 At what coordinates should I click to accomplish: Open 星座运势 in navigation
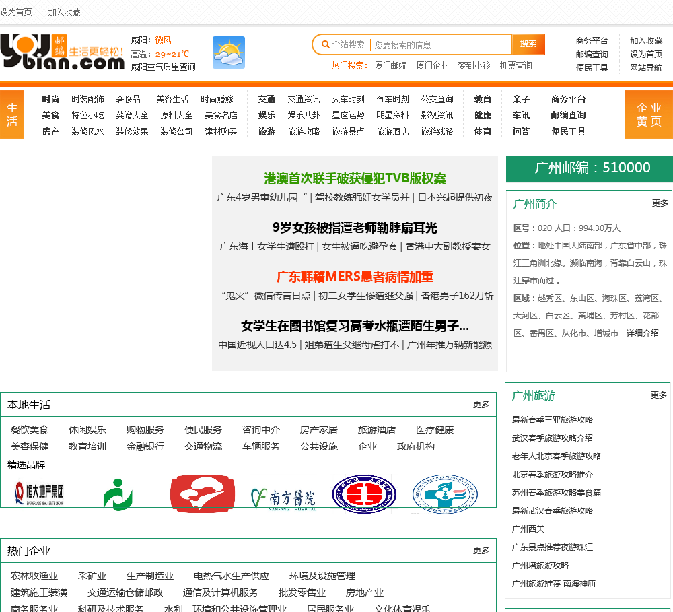point(348,115)
